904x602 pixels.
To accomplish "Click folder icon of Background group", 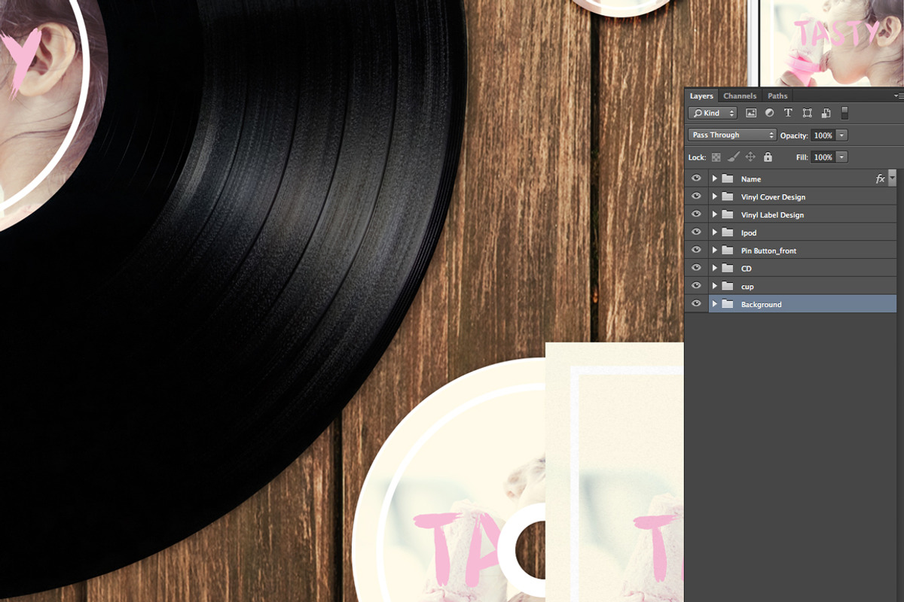I will (x=727, y=304).
